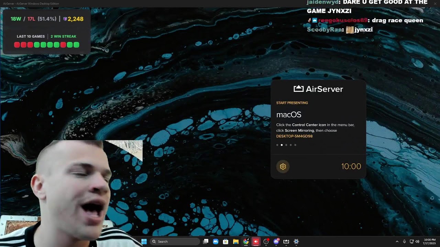Switch to AirServer in the taskbar
Viewport: 440px width, 247px height.
(x=286, y=242)
